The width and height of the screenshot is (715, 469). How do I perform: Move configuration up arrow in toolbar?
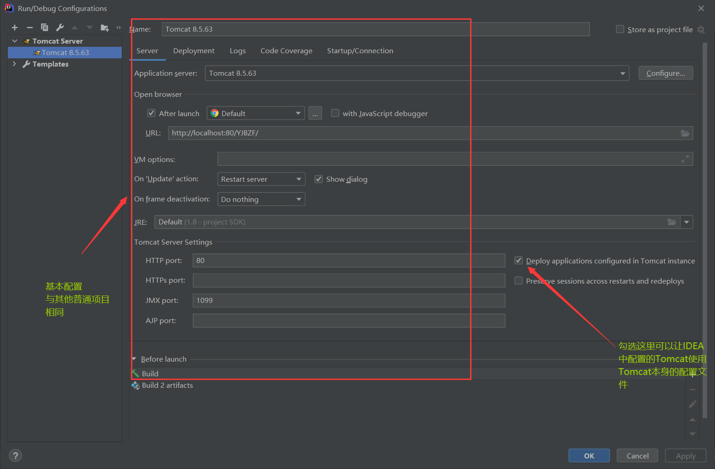(x=74, y=28)
